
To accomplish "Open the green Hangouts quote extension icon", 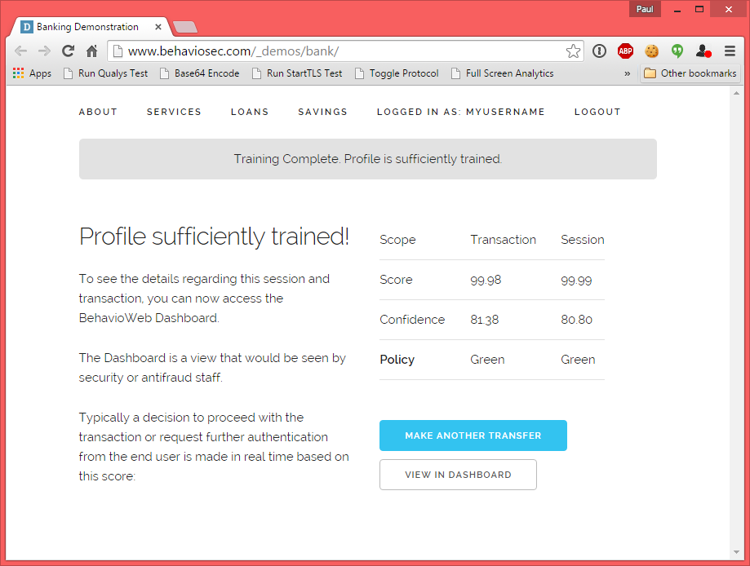I will pos(677,51).
